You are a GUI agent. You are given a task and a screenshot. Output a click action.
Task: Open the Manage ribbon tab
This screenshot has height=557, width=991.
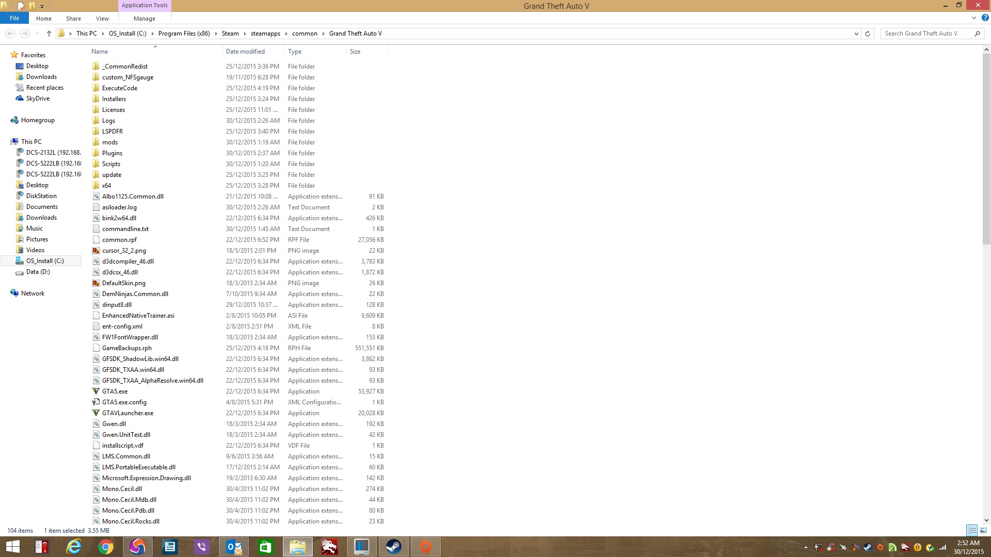click(x=144, y=18)
